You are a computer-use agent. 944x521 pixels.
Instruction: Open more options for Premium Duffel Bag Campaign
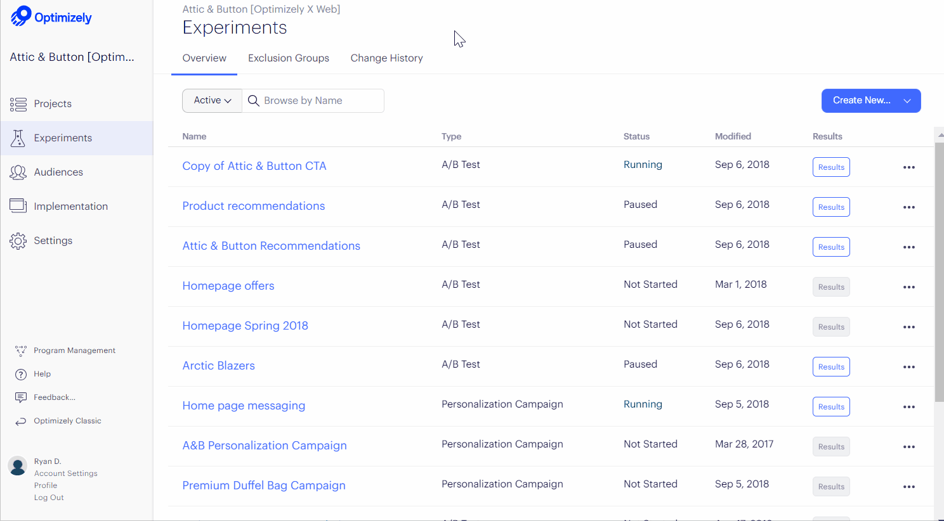tap(909, 487)
